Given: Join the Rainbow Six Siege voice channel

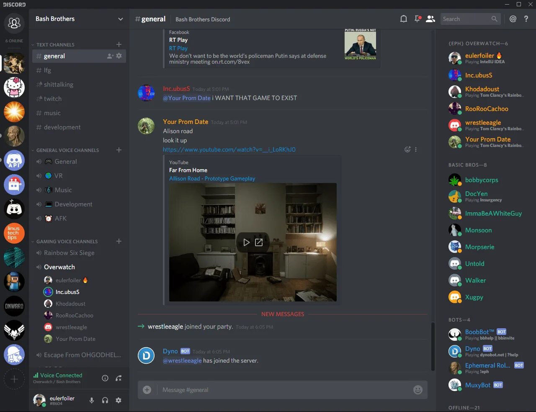Looking at the screenshot, I should click(x=79, y=253).
